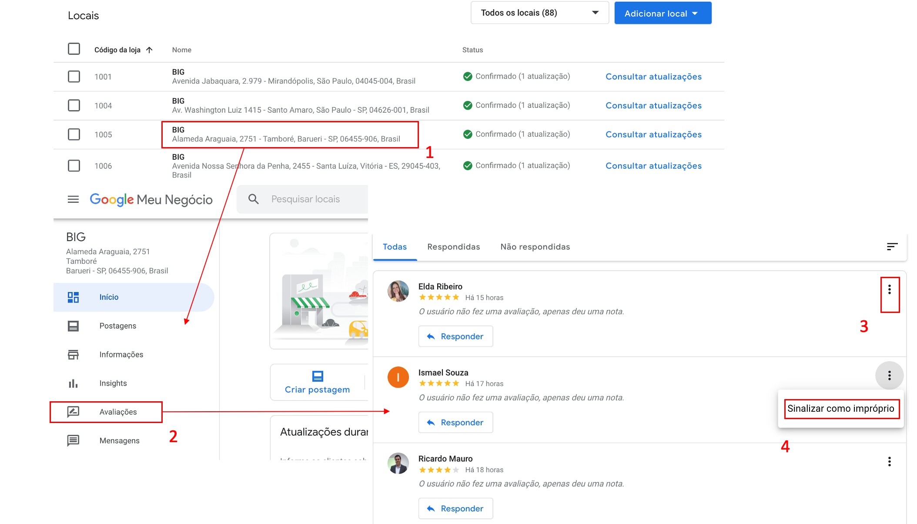Click Responder on Elda Ribeiro's review
This screenshot has width=917, height=524.
coord(455,336)
